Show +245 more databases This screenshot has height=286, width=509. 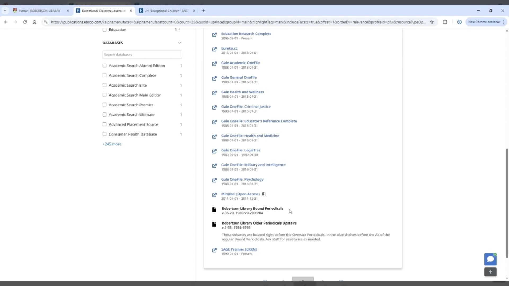click(x=112, y=144)
